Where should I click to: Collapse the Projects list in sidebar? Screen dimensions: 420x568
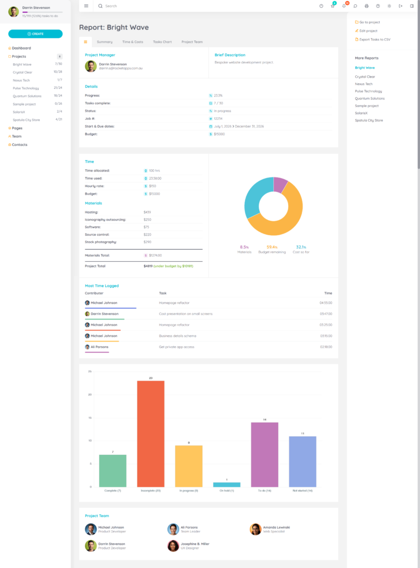pos(19,57)
